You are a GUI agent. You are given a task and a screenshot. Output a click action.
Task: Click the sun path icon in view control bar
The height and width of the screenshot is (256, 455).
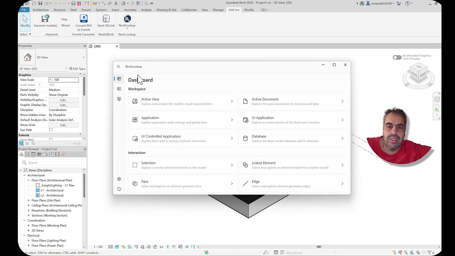[123, 247]
